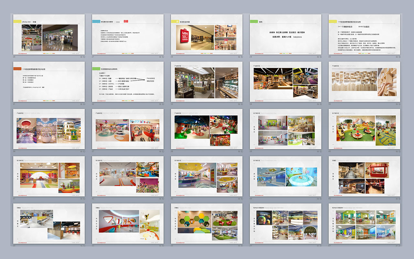Click the animation star icon under slide 32
Image resolution: width=414 pixels, height=259 pixels.
(x=160, y=104)
